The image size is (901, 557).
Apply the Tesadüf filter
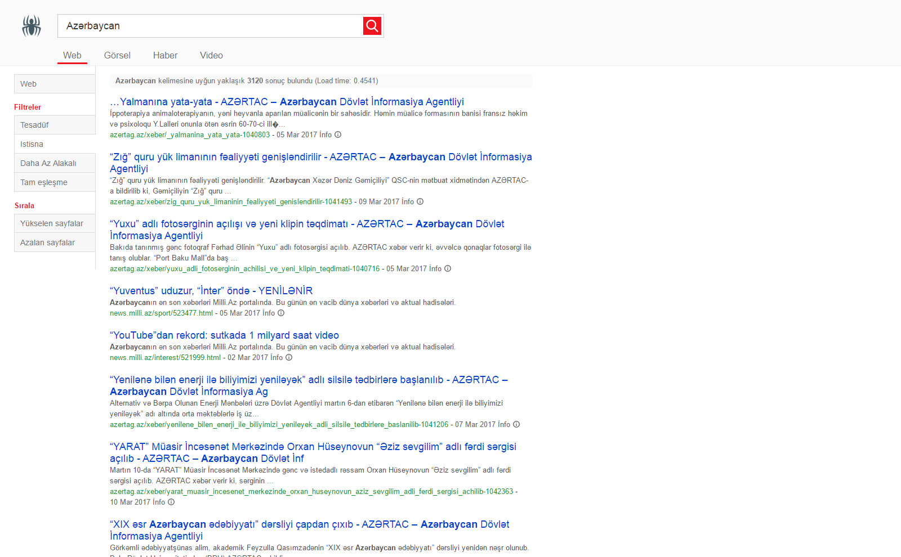click(55, 125)
